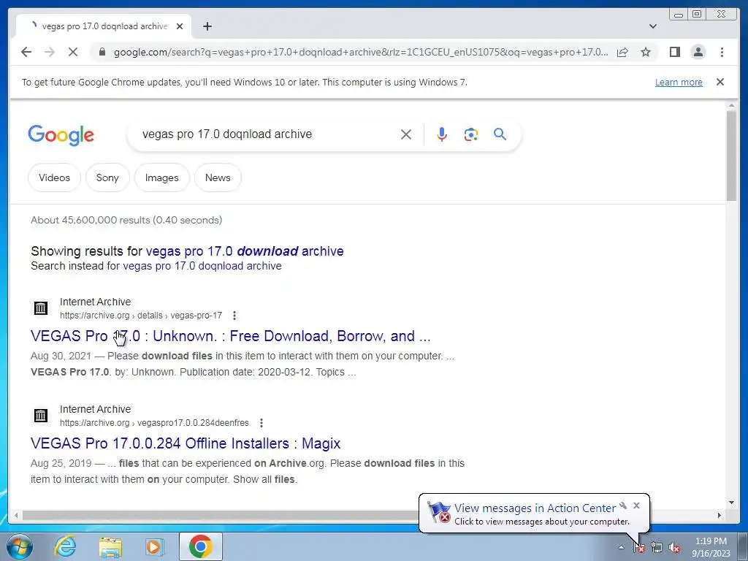The image size is (748, 561).
Task: Switch to News results
Action: pos(218,178)
